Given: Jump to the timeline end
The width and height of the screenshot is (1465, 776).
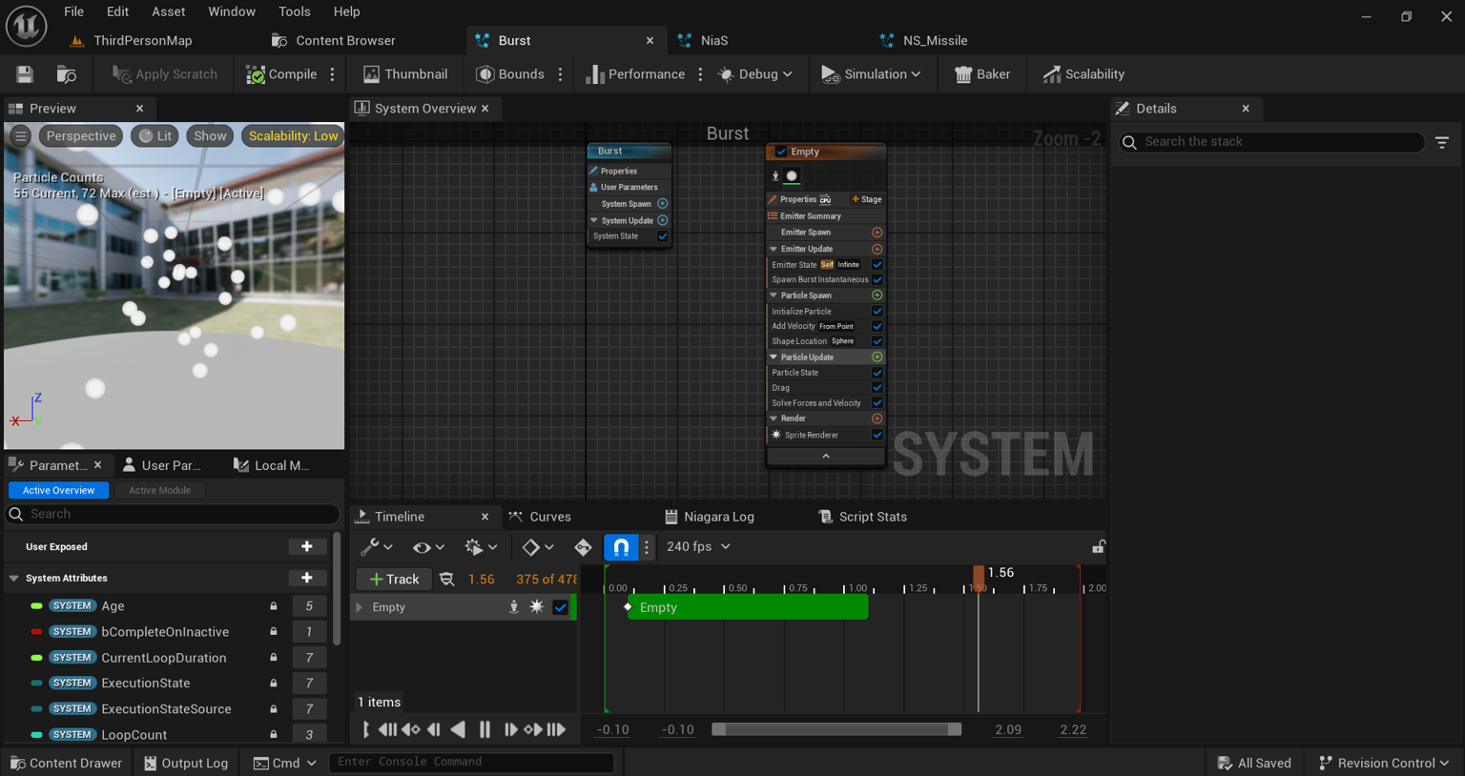Looking at the screenshot, I should 556,730.
